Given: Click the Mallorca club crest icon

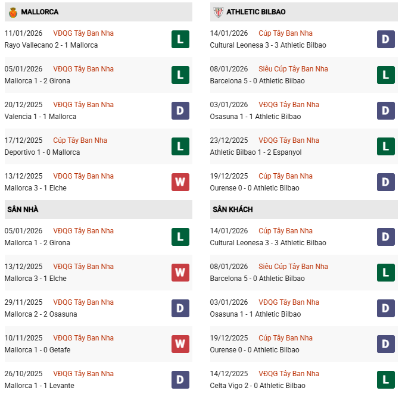Looking at the screenshot, I should click(13, 12).
